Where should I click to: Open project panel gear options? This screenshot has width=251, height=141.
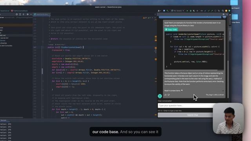(x=27, y=14)
